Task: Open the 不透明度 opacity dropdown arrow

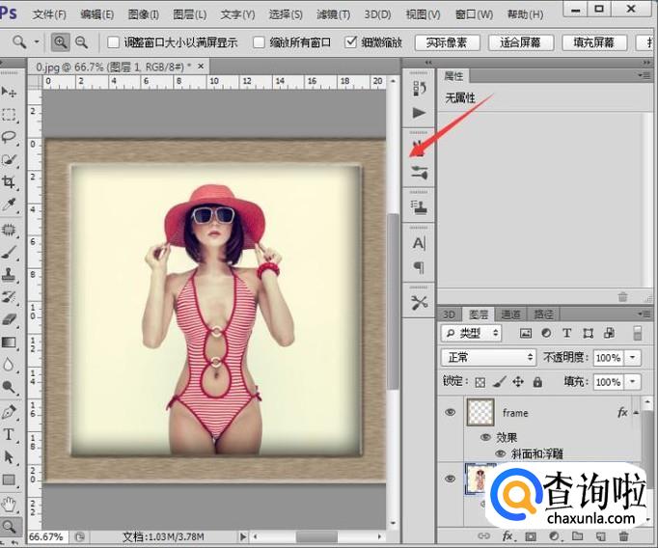Action: coord(632,357)
